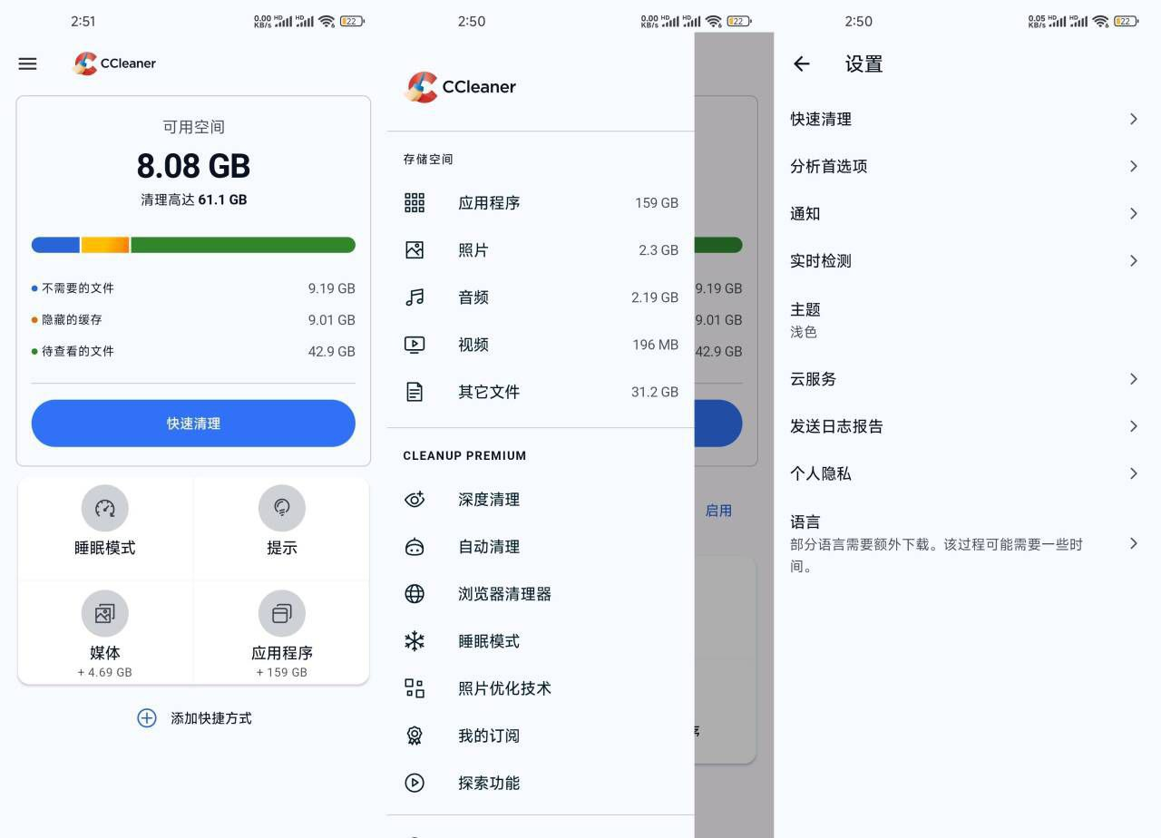Tap the Personal Privacy settings row
Screen dimensions: 1161x838
(961, 473)
